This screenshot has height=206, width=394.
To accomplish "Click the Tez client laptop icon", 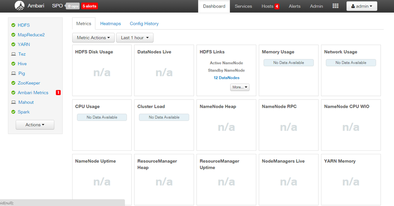I will (13, 54).
